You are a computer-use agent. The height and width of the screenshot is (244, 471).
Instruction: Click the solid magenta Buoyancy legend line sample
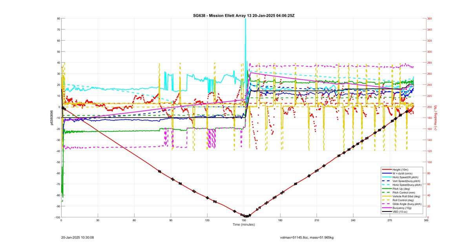pyautogui.click(x=387, y=208)
